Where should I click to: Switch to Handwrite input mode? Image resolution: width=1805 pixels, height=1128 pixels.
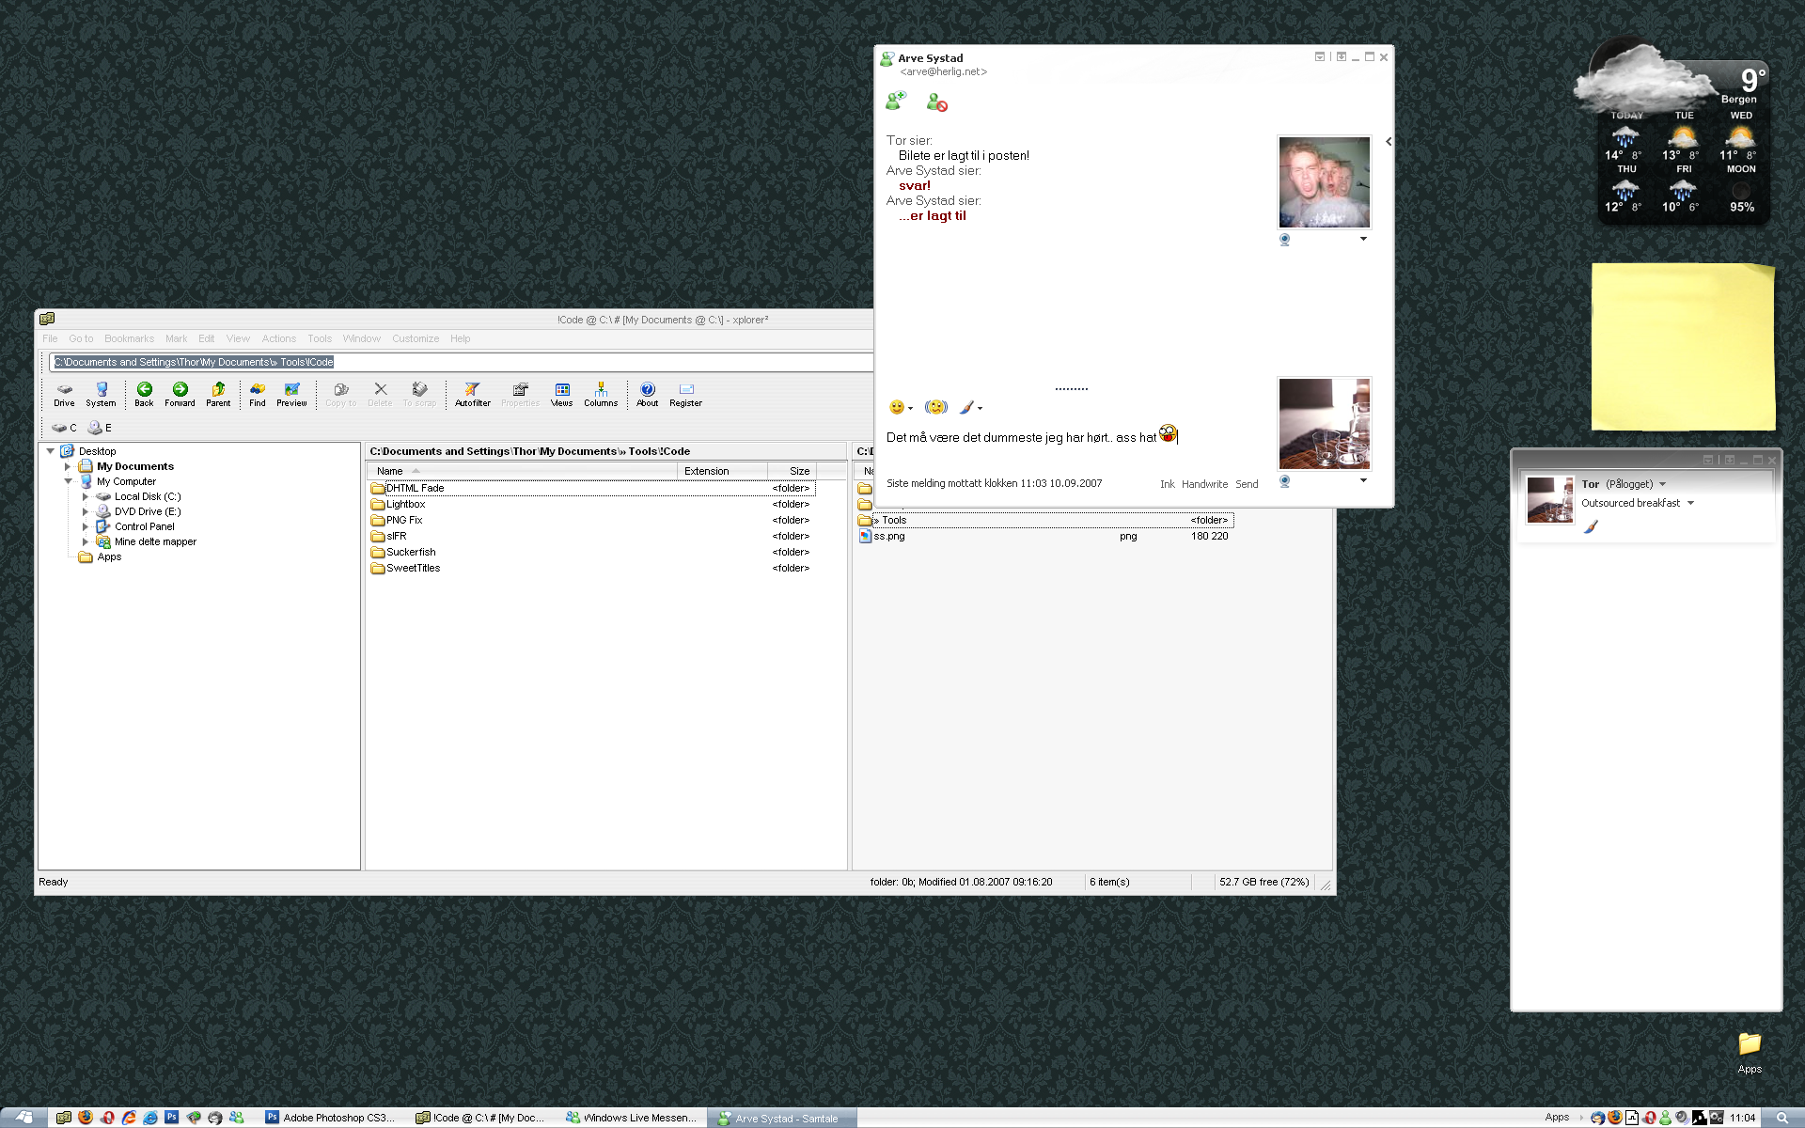coord(1204,484)
